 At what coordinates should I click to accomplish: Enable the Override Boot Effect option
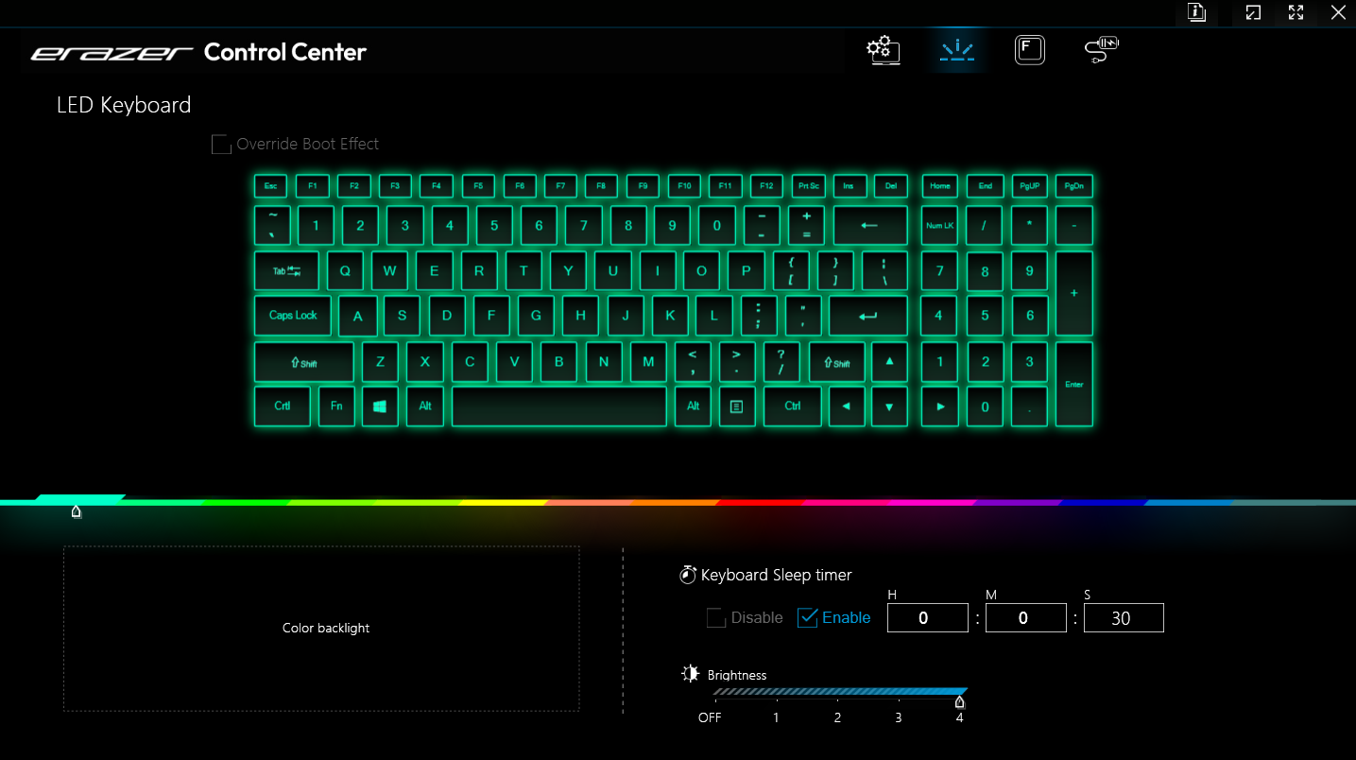click(x=220, y=144)
